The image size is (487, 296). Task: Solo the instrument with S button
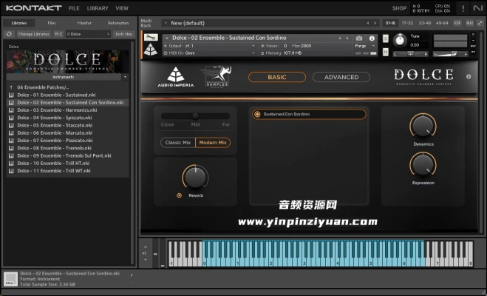pyautogui.click(x=386, y=38)
